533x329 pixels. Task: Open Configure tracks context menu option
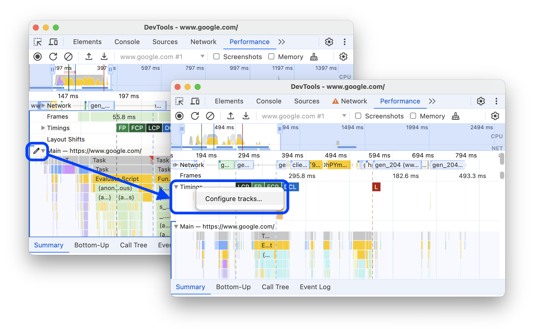[233, 198]
